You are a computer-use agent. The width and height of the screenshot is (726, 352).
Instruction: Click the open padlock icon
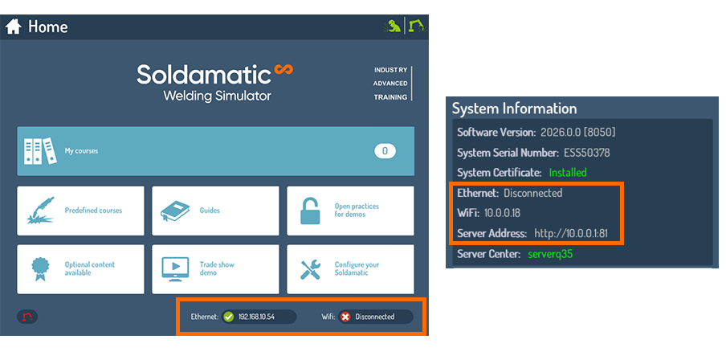[311, 211]
